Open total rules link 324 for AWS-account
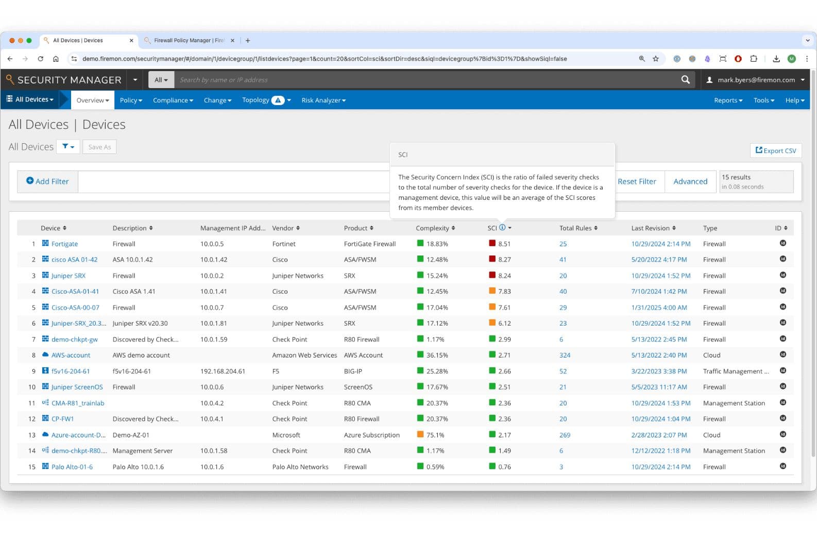The image size is (817, 545). point(565,355)
